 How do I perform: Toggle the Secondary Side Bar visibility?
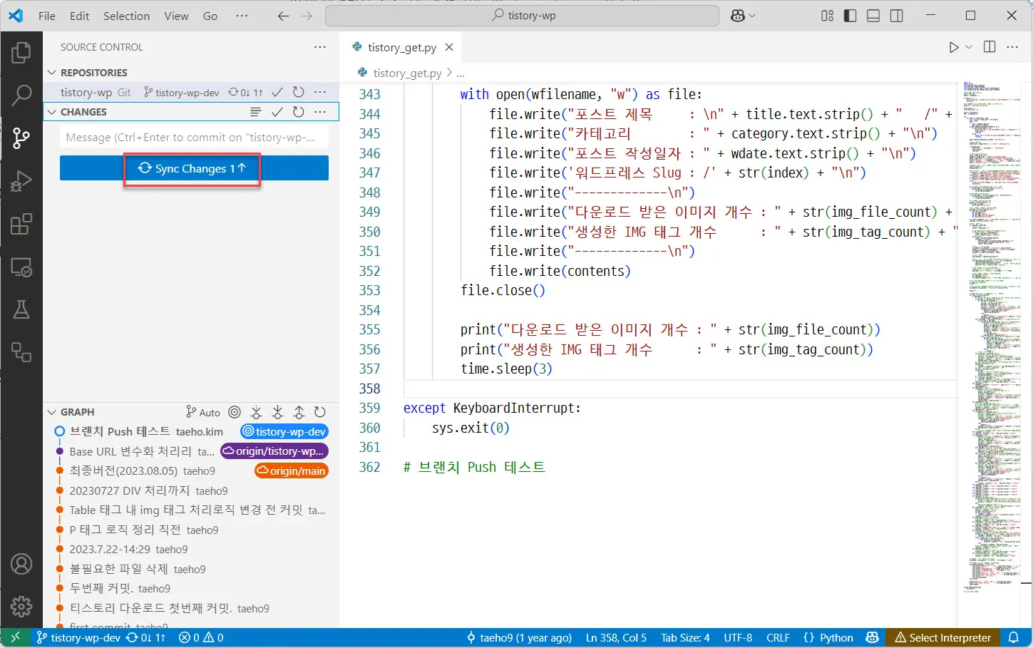(896, 15)
